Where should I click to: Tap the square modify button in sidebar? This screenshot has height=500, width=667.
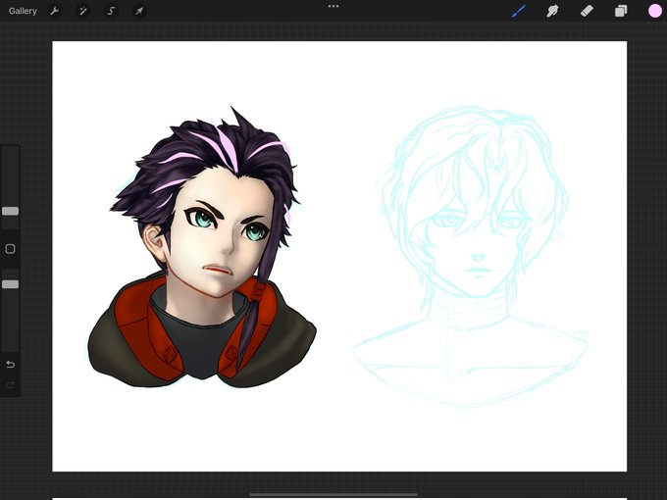(10, 249)
